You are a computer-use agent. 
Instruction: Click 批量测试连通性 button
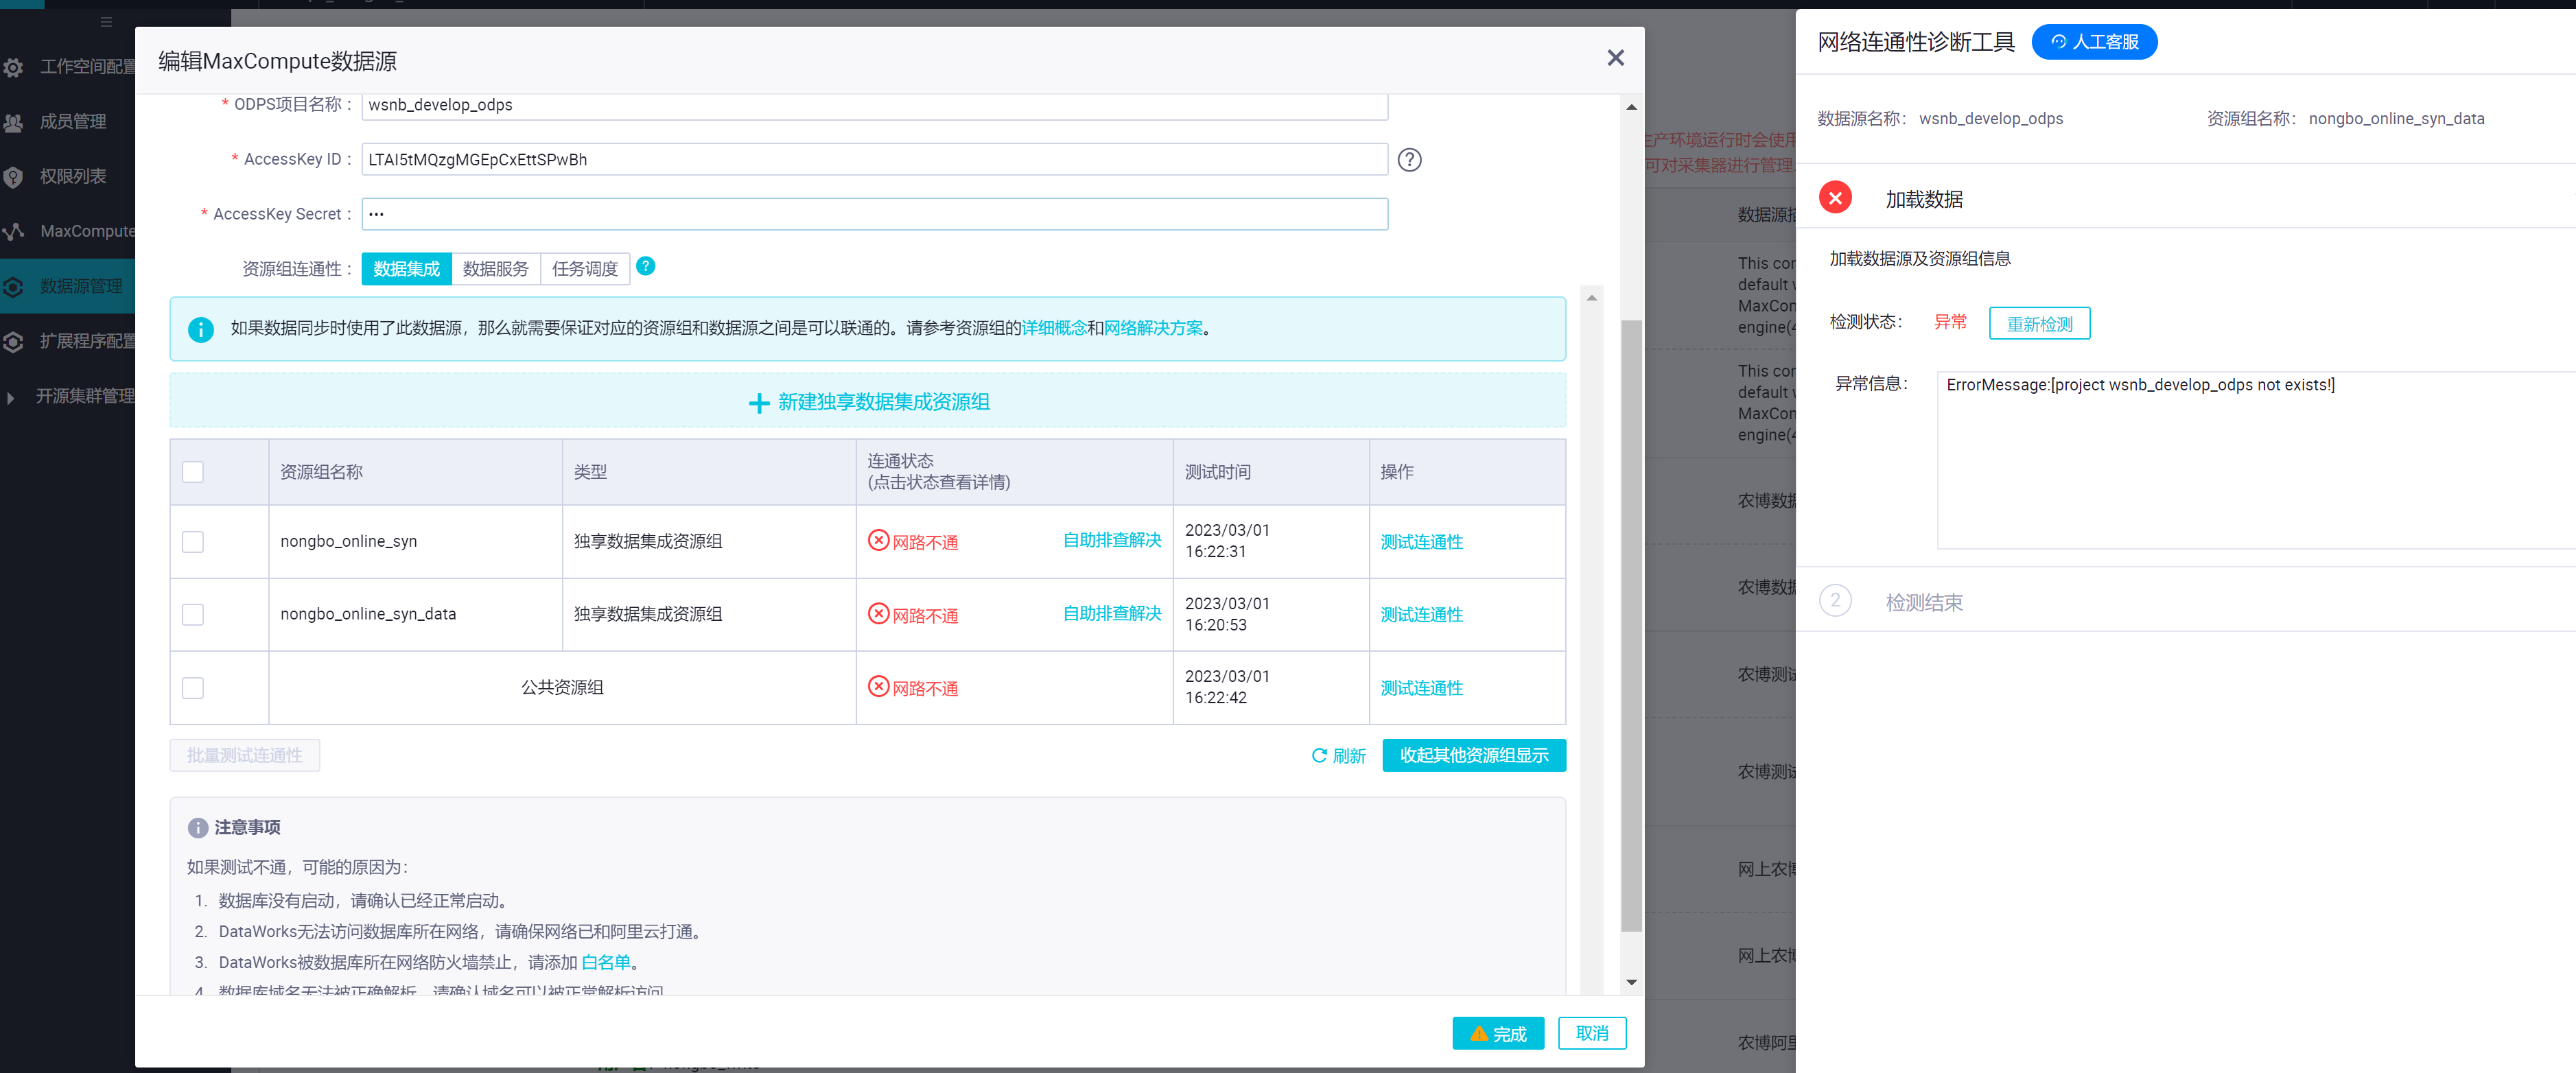pos(245,756)
